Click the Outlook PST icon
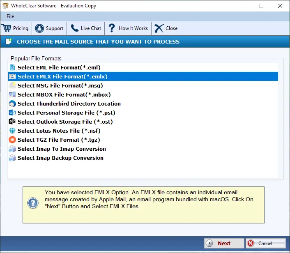 point(12,113)
